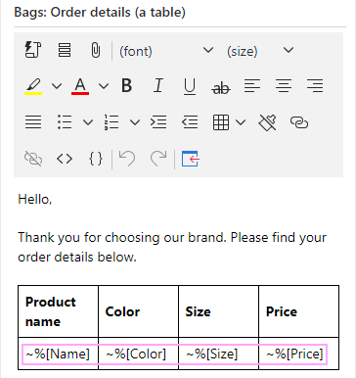Center align the text
The width and height of the screenshot is (356, 378).
pos(284,86)
